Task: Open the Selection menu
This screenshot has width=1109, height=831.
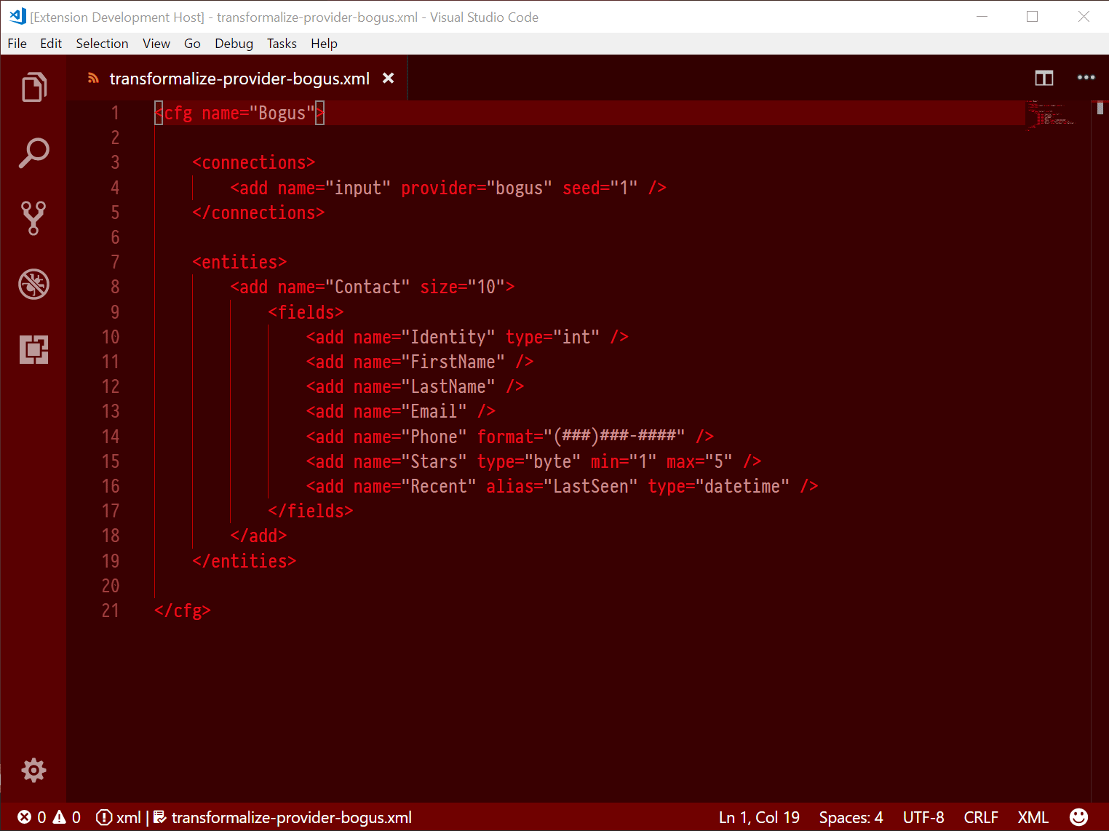Action: (102, 44)
